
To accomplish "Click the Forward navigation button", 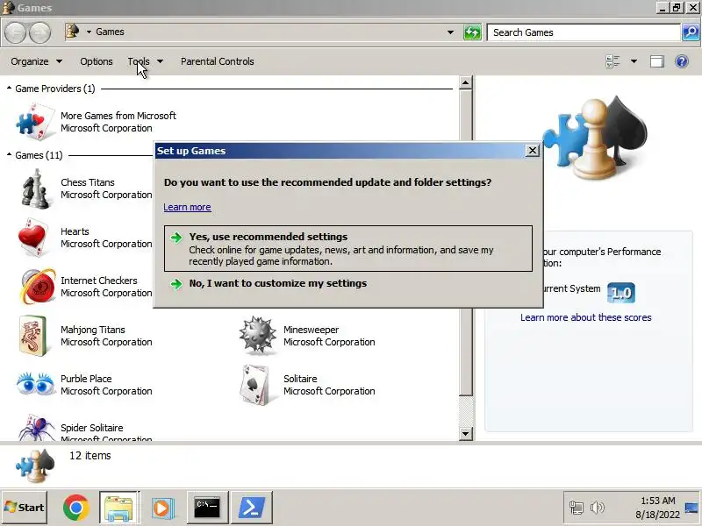I will click(x=40, y=32).
